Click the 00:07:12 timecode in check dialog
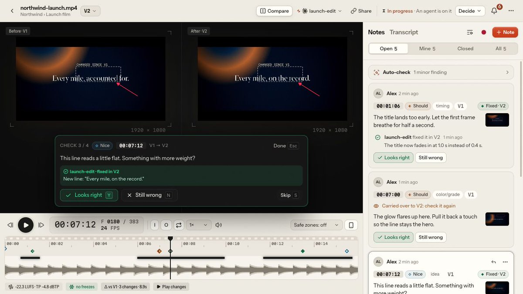This screenshot has height=294, width=523. tap(131, 145)
